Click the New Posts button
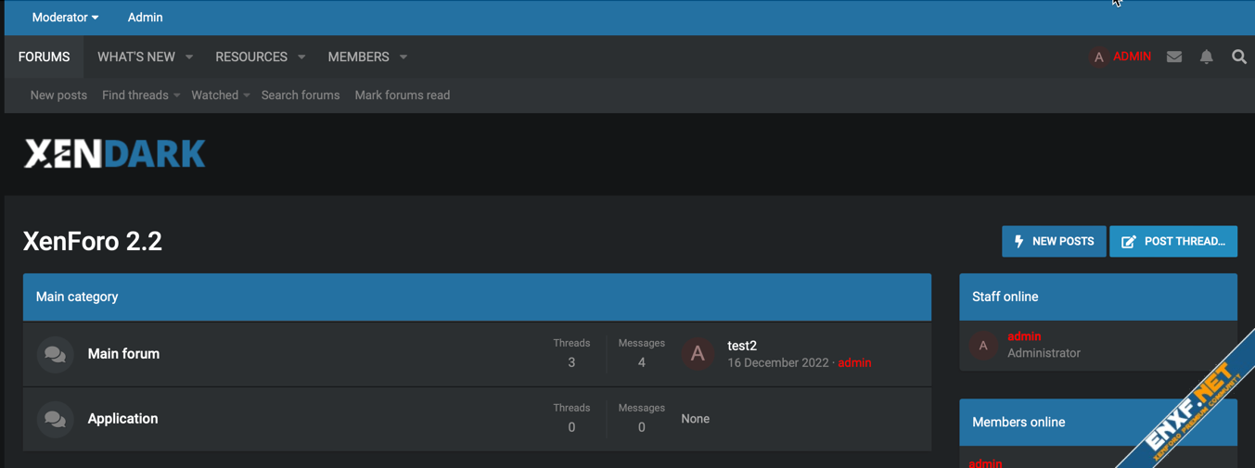 (1053, 241)
